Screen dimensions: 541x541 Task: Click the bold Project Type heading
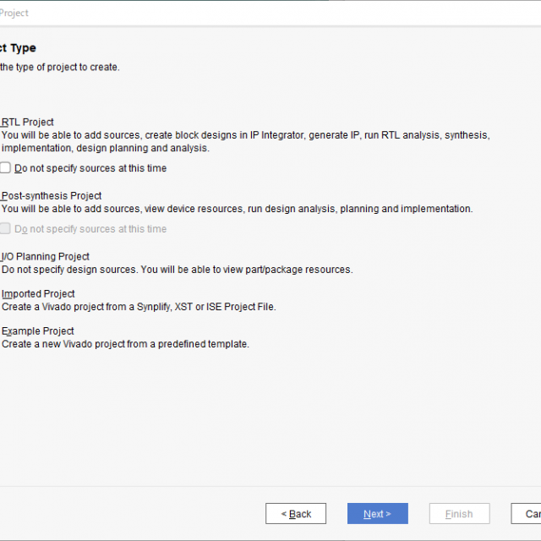pos(18,48)
